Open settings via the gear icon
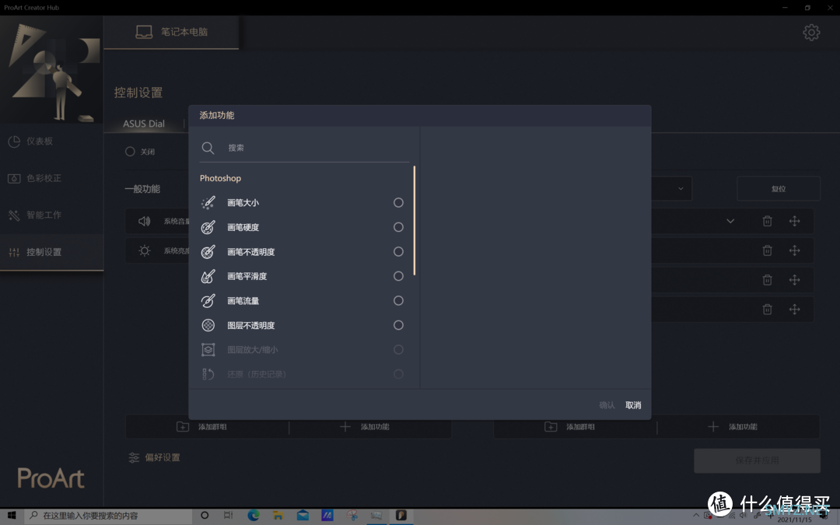 811,32
